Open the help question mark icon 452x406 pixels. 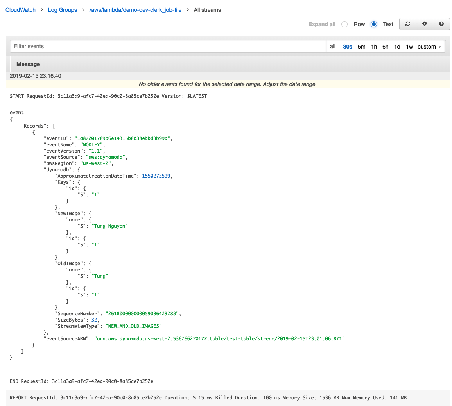pyautogui.click(x=441, y=24)
